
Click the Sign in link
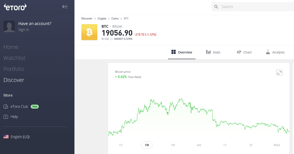pos(24,30)
